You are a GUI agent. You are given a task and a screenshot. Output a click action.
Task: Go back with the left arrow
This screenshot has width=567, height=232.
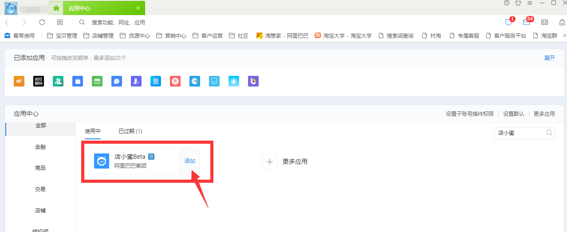7,22
